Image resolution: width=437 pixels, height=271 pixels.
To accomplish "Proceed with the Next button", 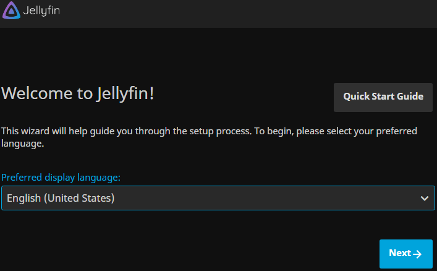I will [405, 254].
